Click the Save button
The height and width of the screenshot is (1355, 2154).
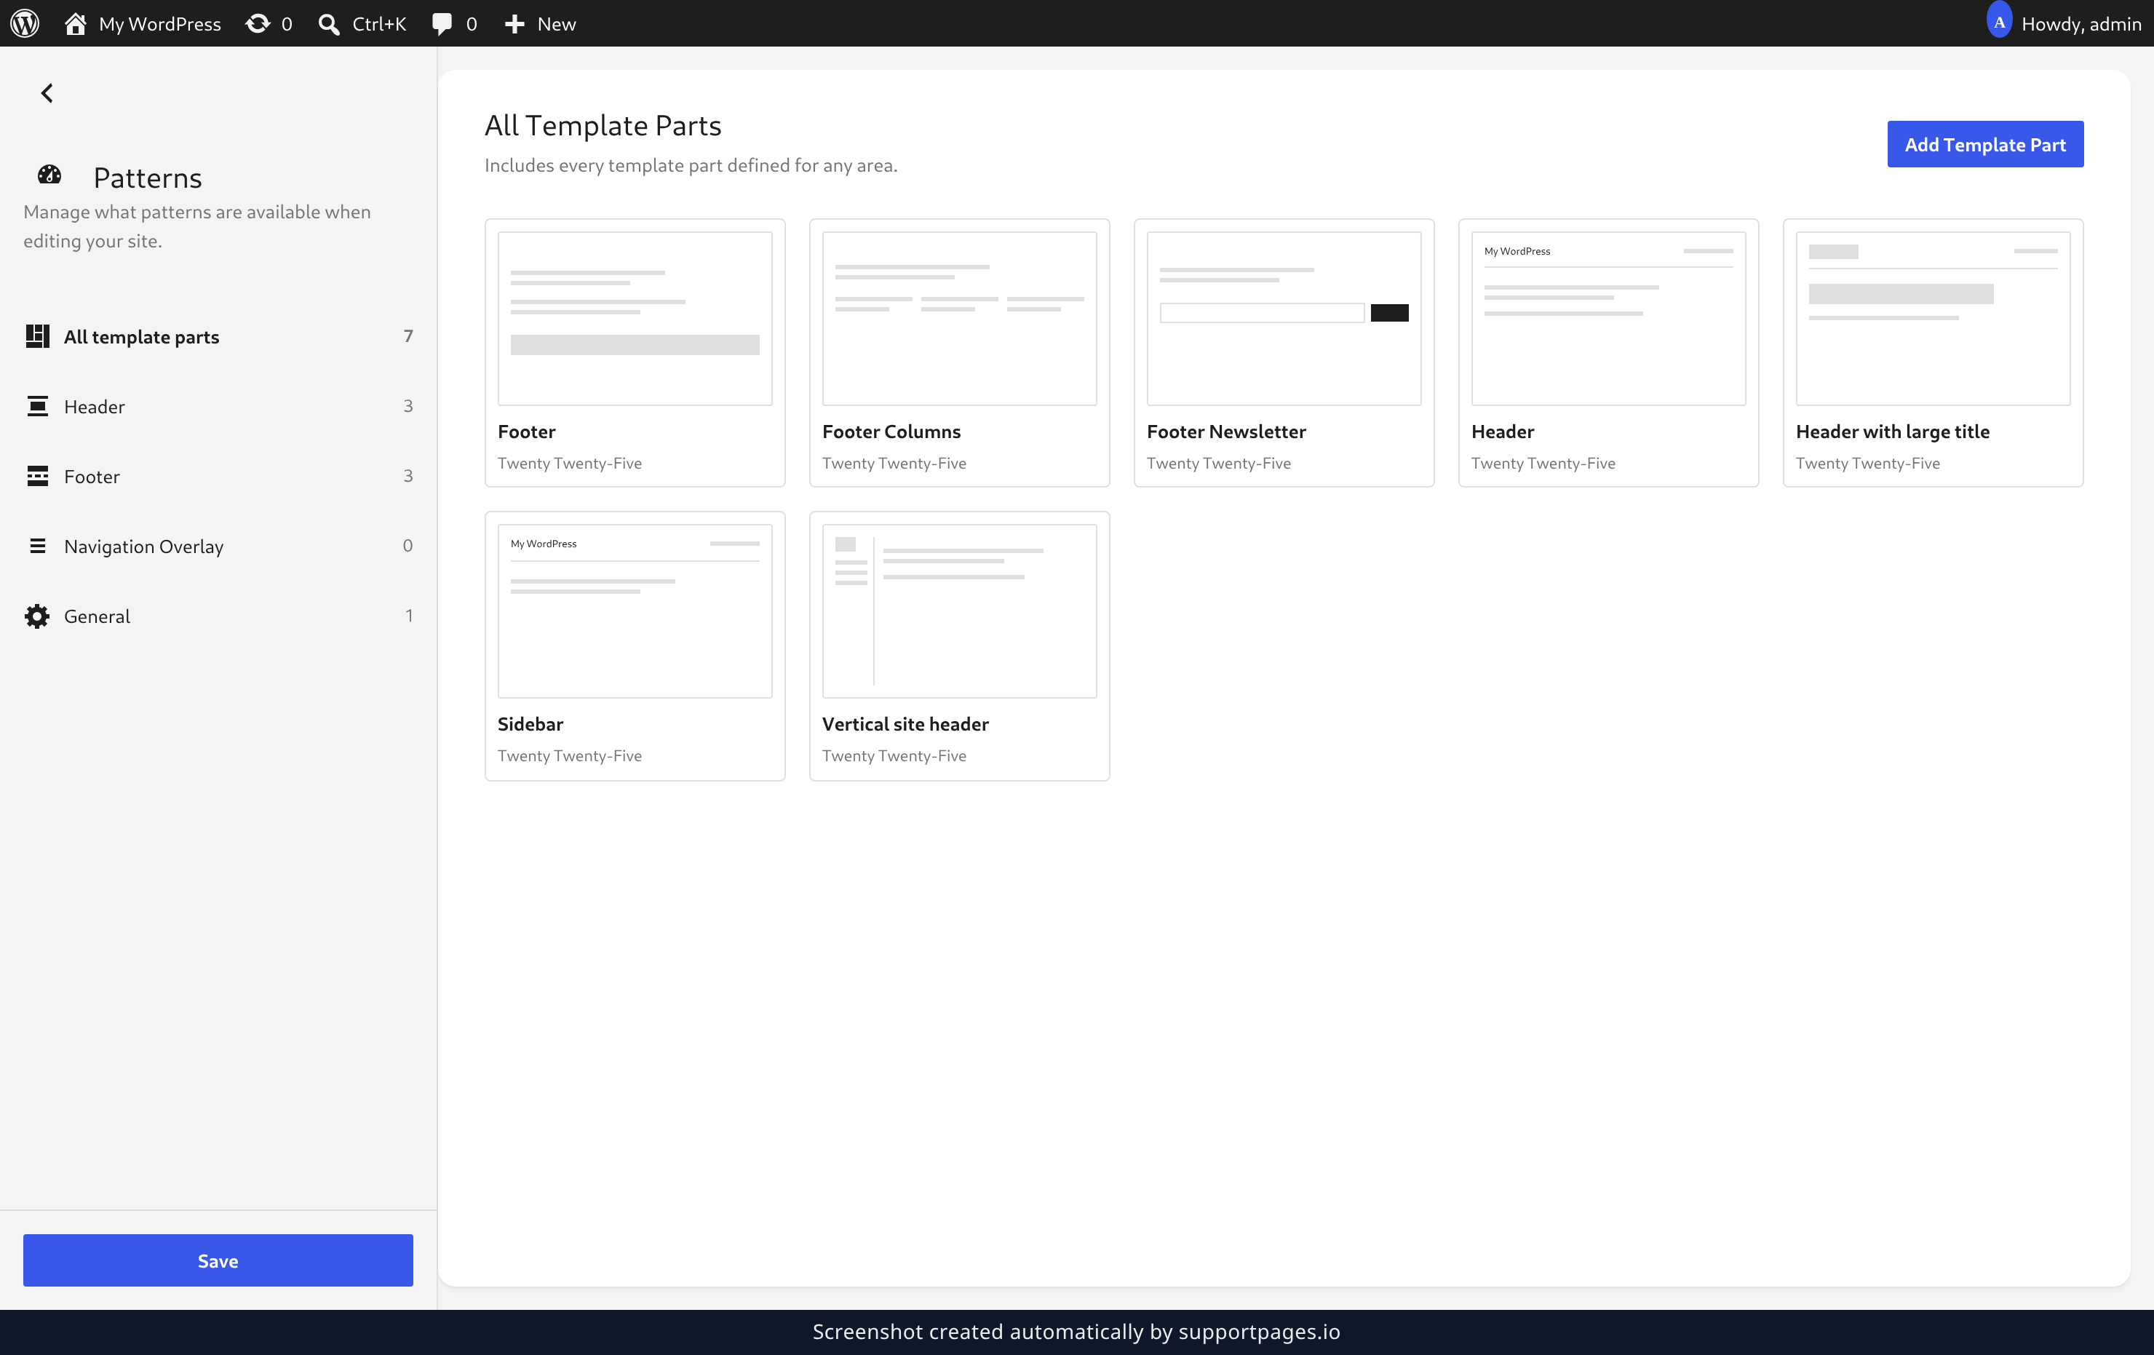[x=218, y=1260]
